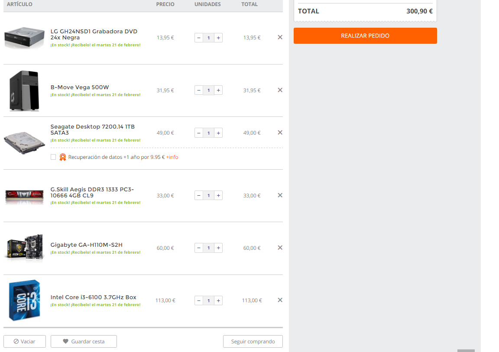Increase Seagate hard drive units
499x352 pixels.
[x=218, y=133]
